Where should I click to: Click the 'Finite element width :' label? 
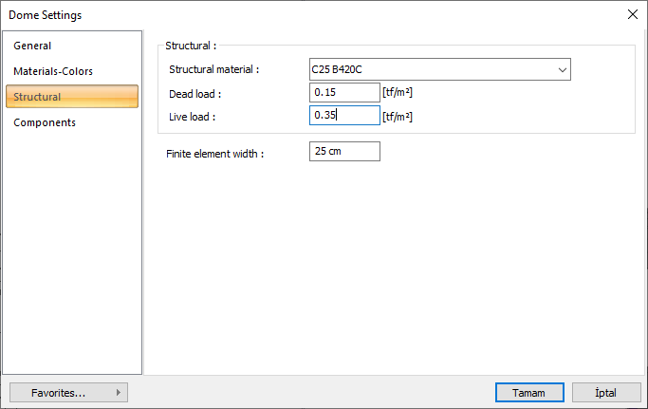[x=214, y=153]
